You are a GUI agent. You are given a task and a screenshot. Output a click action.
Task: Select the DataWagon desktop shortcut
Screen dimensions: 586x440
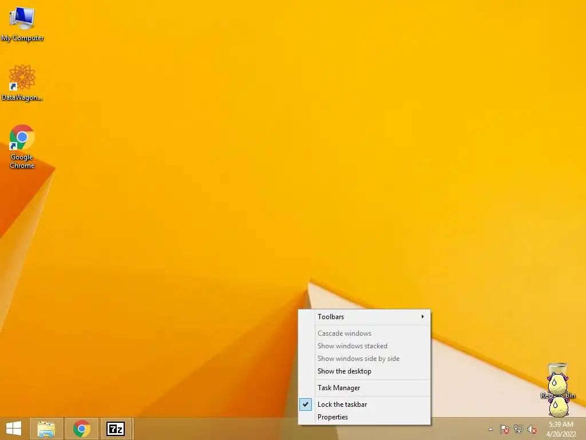point(22,83)
